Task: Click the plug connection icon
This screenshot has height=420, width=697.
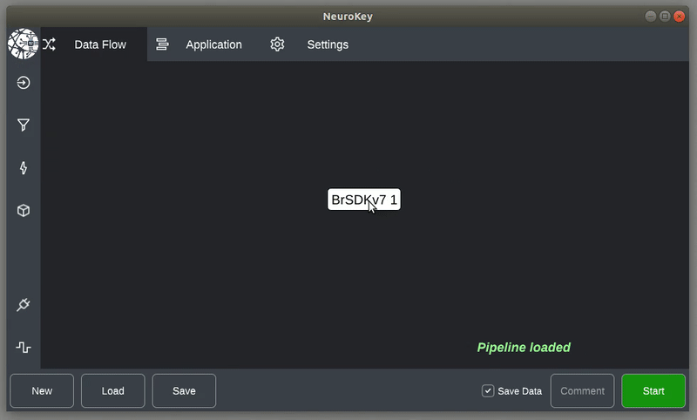Action: (24, 305)
